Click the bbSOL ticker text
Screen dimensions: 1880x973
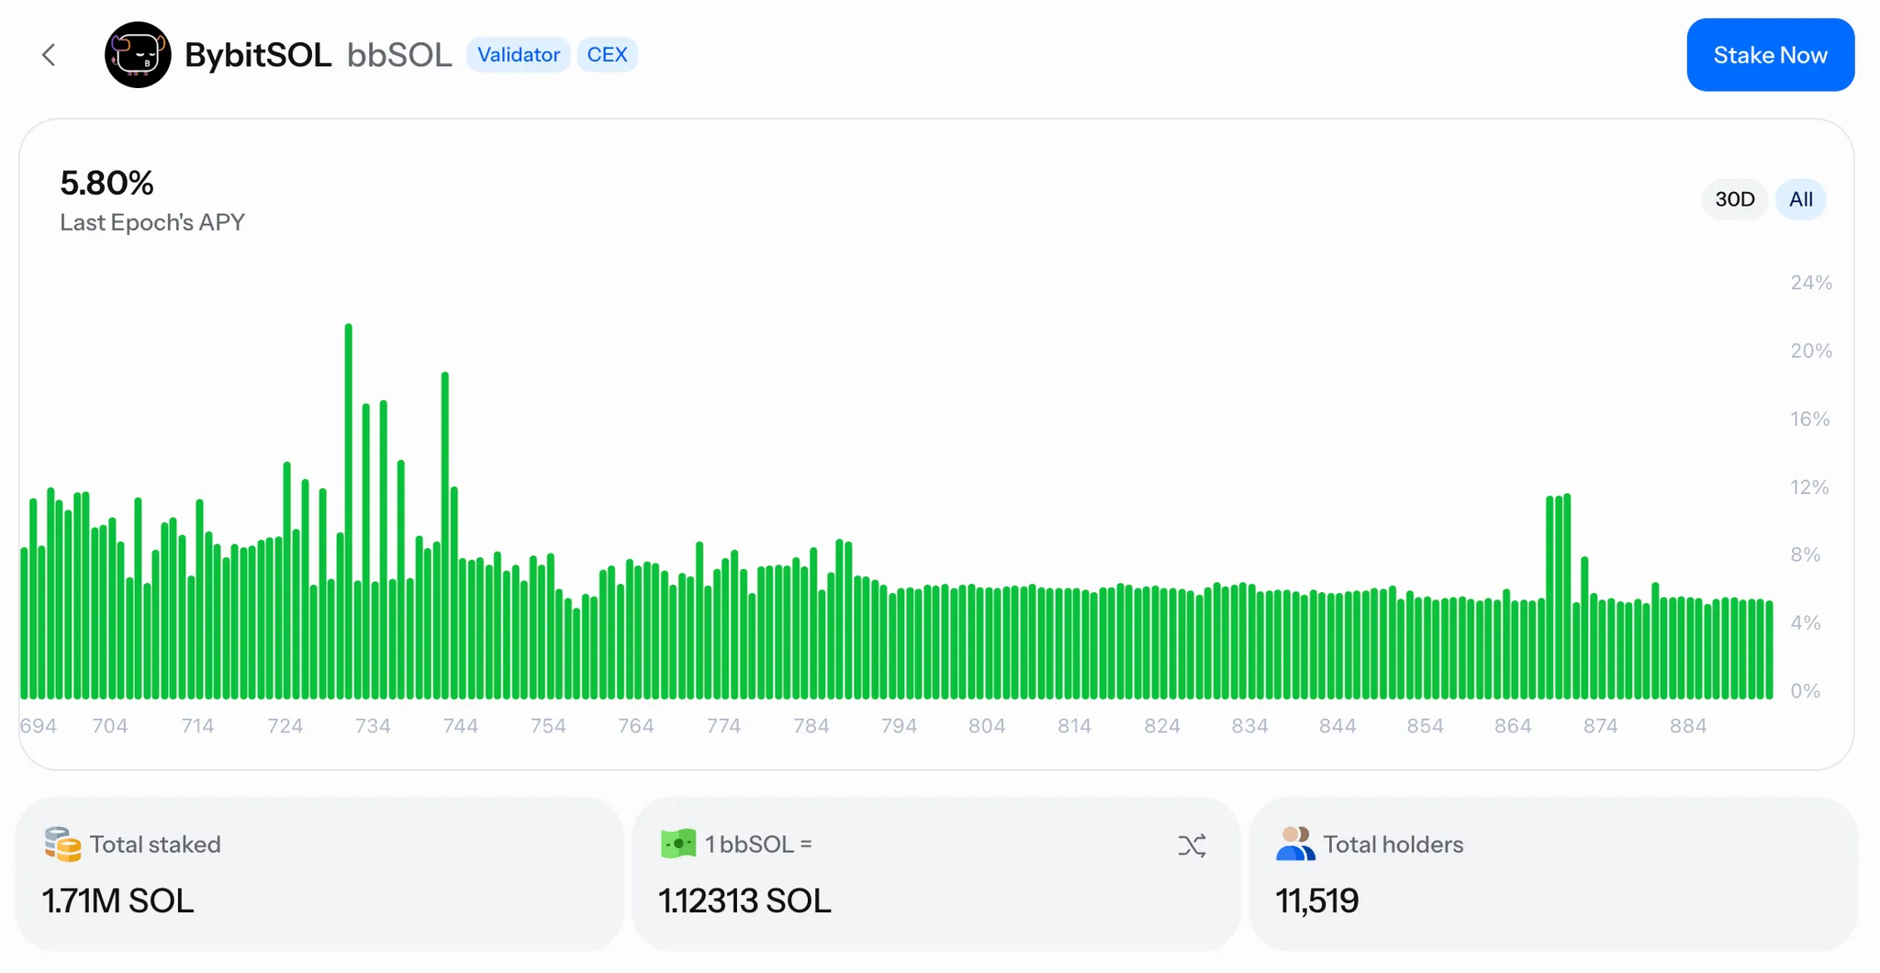coord(399,55)
